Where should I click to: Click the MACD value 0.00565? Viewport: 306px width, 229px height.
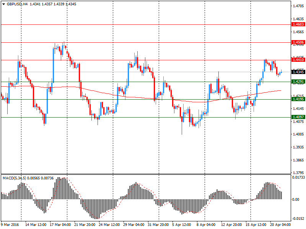[x=33, y=178]
